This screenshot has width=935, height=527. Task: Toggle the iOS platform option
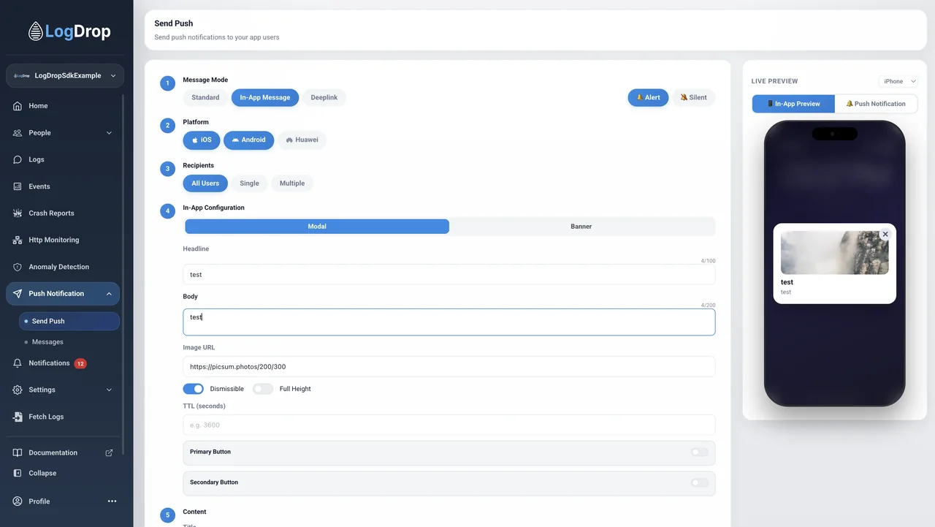202,140
